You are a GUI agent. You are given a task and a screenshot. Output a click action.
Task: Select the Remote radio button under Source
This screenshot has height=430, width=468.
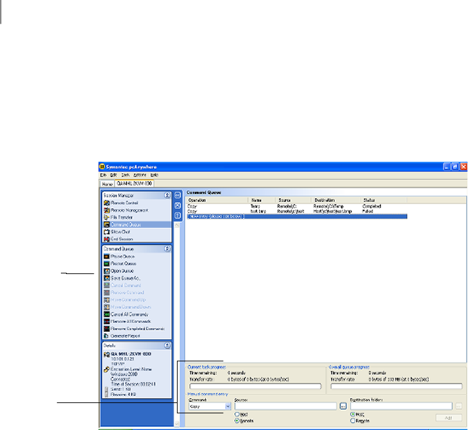237,421
